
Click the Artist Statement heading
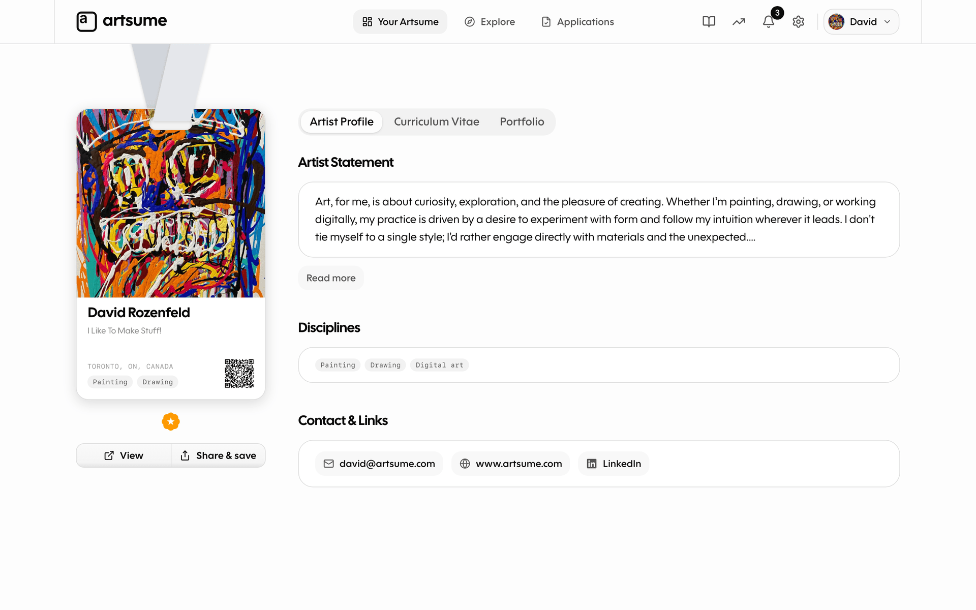coord(346,162)
